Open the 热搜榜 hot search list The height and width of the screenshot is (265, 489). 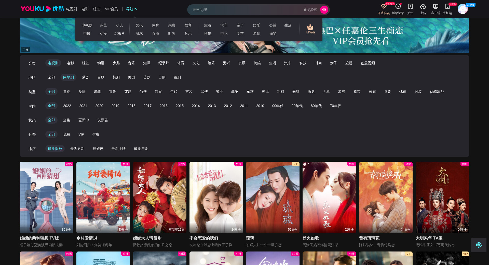[x=310, y=10]
